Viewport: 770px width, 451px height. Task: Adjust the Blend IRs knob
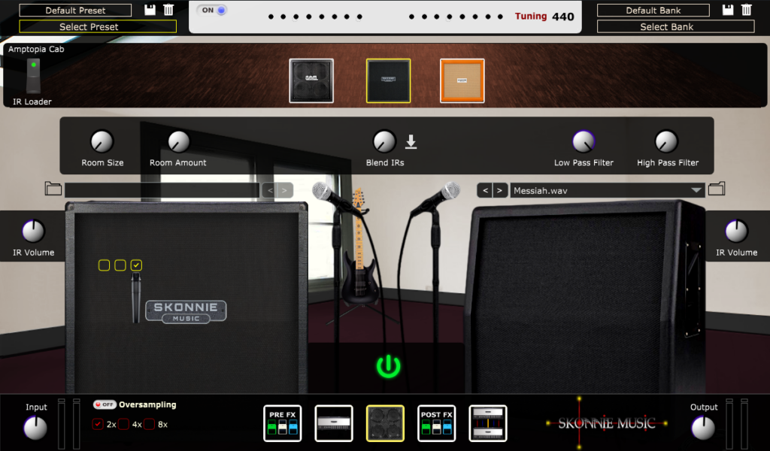384,142
